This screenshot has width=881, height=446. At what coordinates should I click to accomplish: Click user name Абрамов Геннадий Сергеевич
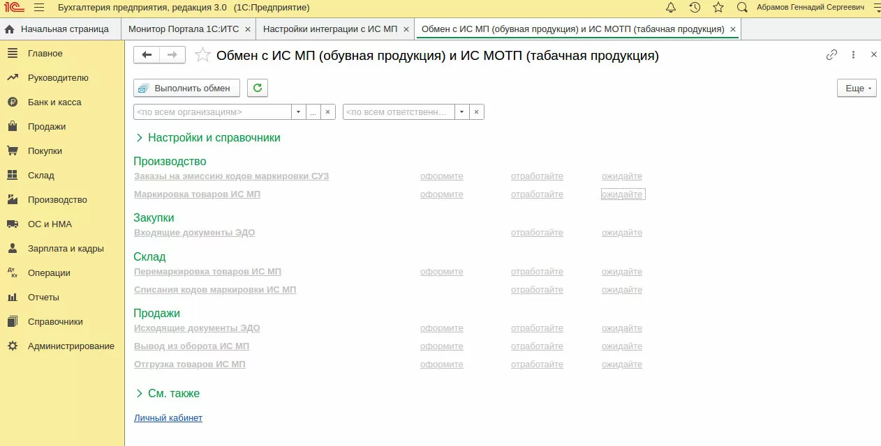point(810,8)
